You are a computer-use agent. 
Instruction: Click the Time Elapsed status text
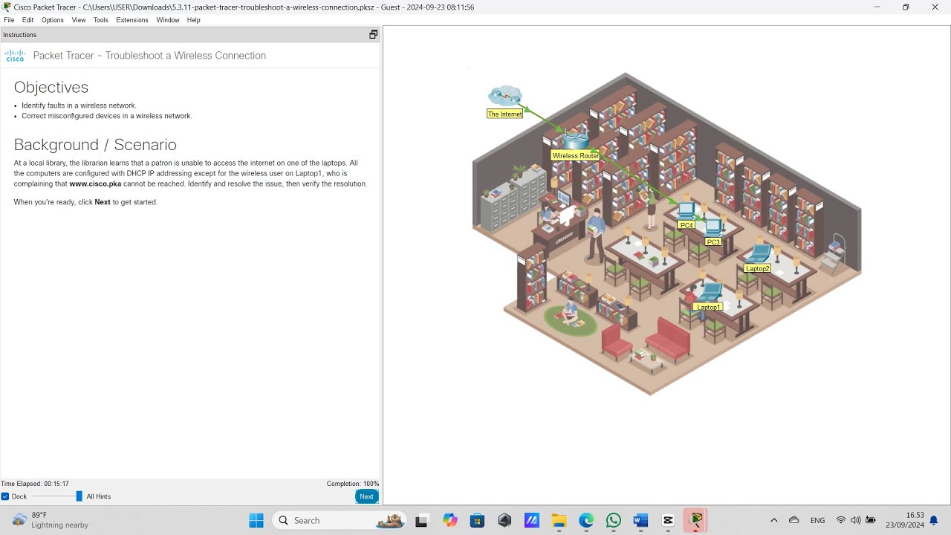tap(35, 484)
